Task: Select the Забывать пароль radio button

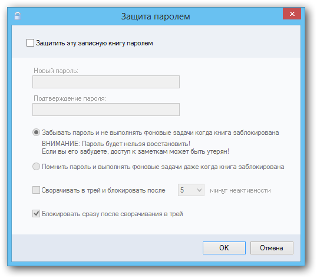Action: click(x=36, y=133)
